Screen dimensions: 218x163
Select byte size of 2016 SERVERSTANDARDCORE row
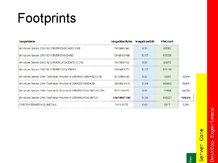pos(122,76)
